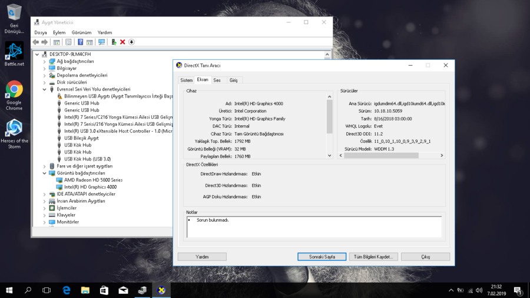Open Recycle Bin desktop icon

tap(14, 19)
